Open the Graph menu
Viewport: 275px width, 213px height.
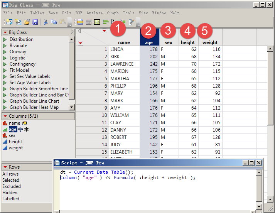pos(113,13)
